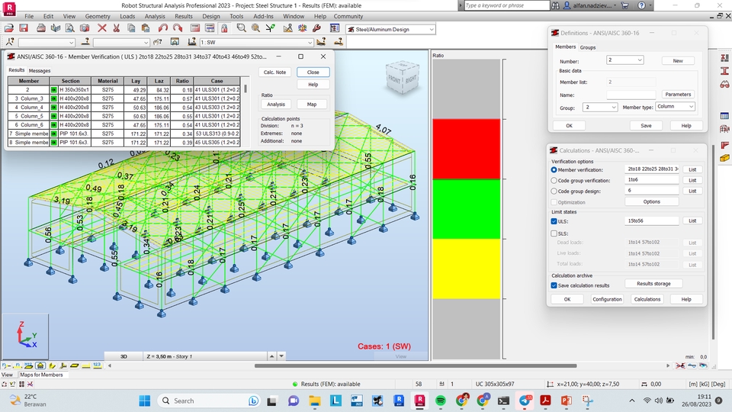
Task: Click the I-beam section icon in right sidebar
Action: 724,71
